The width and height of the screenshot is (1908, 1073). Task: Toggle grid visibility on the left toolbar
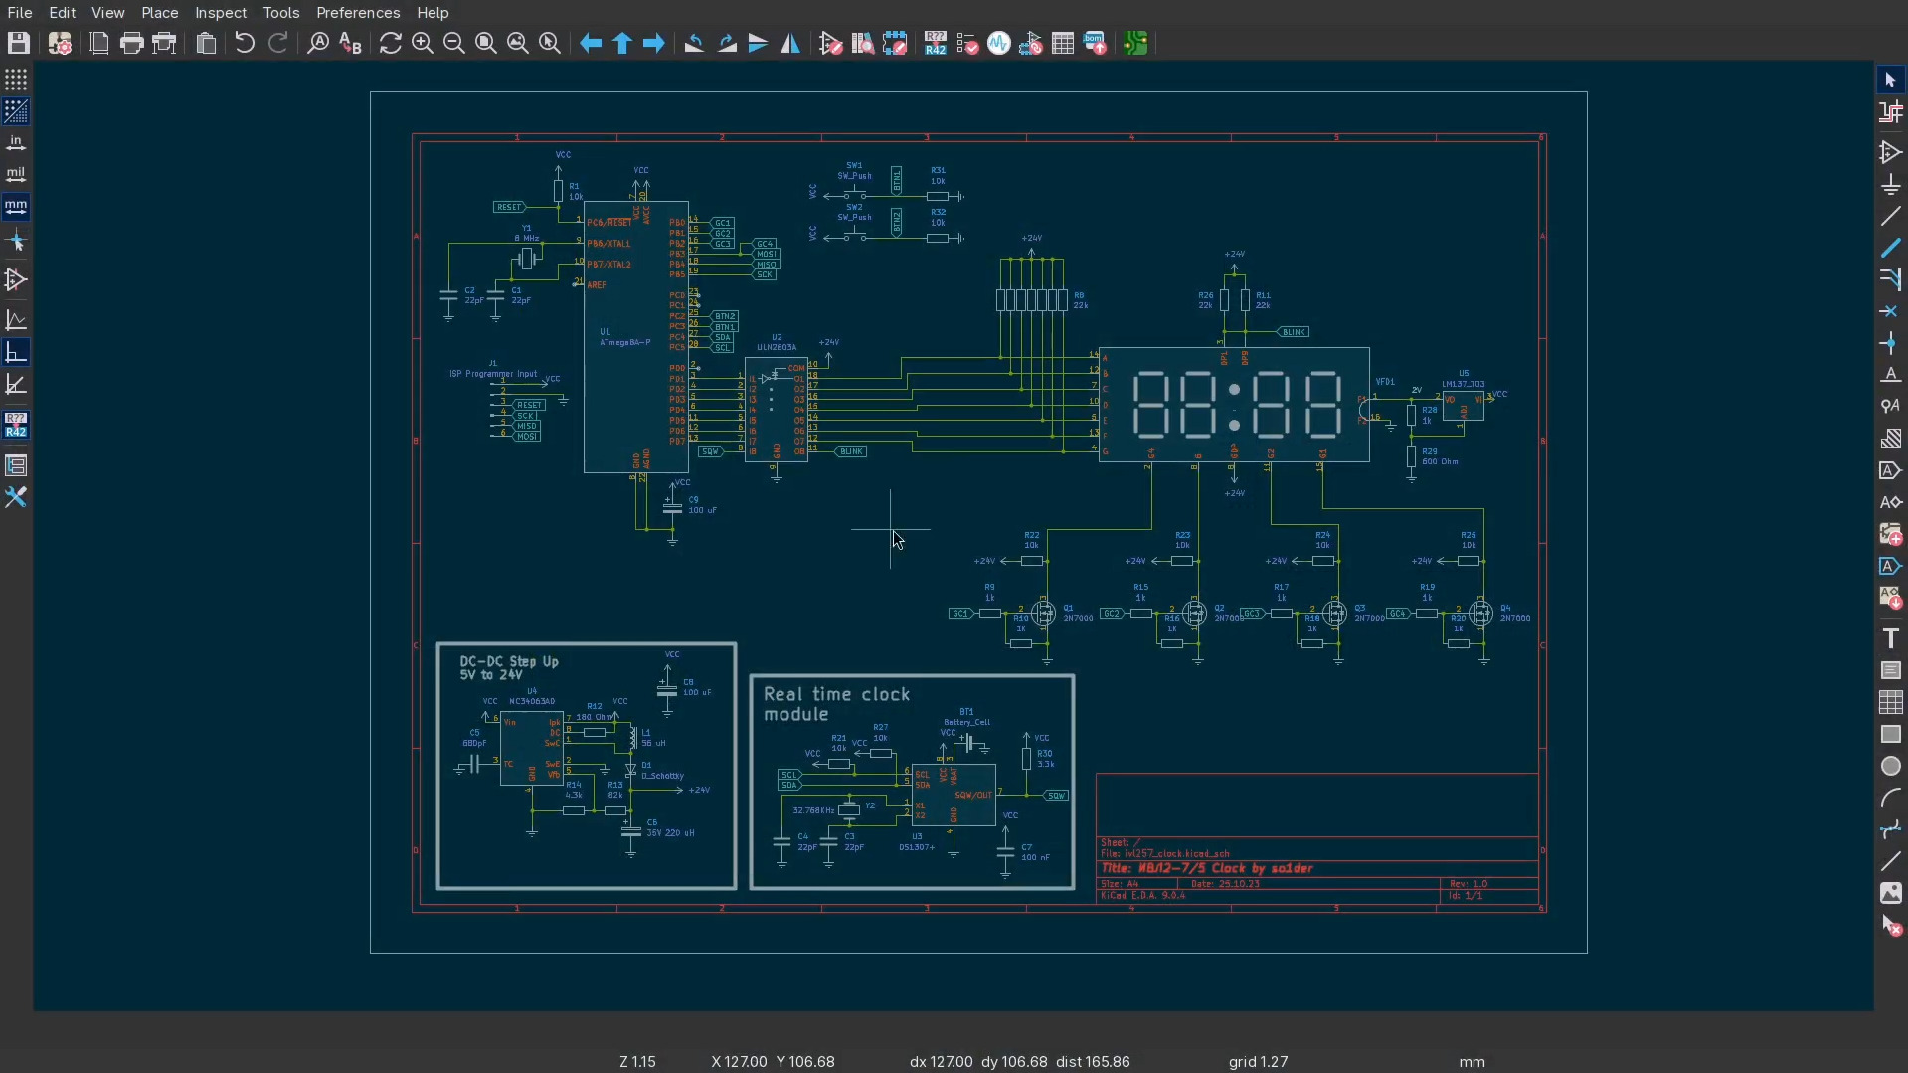(x=16, y=80)
